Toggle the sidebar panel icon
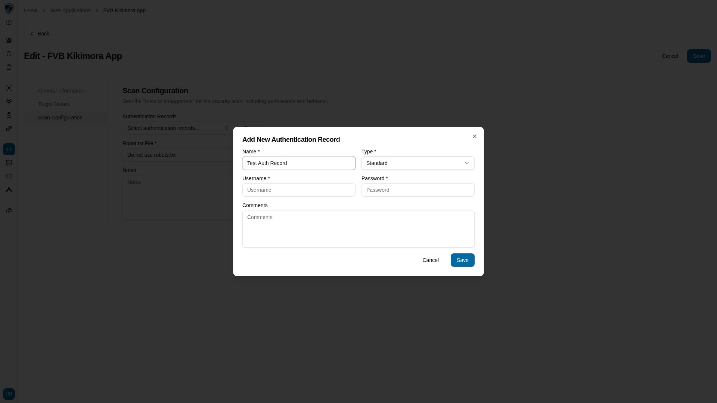Viewport: 717px width, 403px height. [x=9, y=22]
